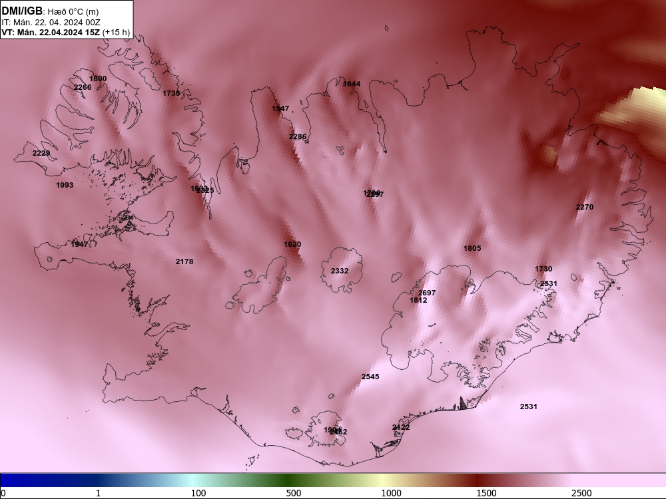
Task: Pick the dark green segment of the color bar
Action: [289, 480]
